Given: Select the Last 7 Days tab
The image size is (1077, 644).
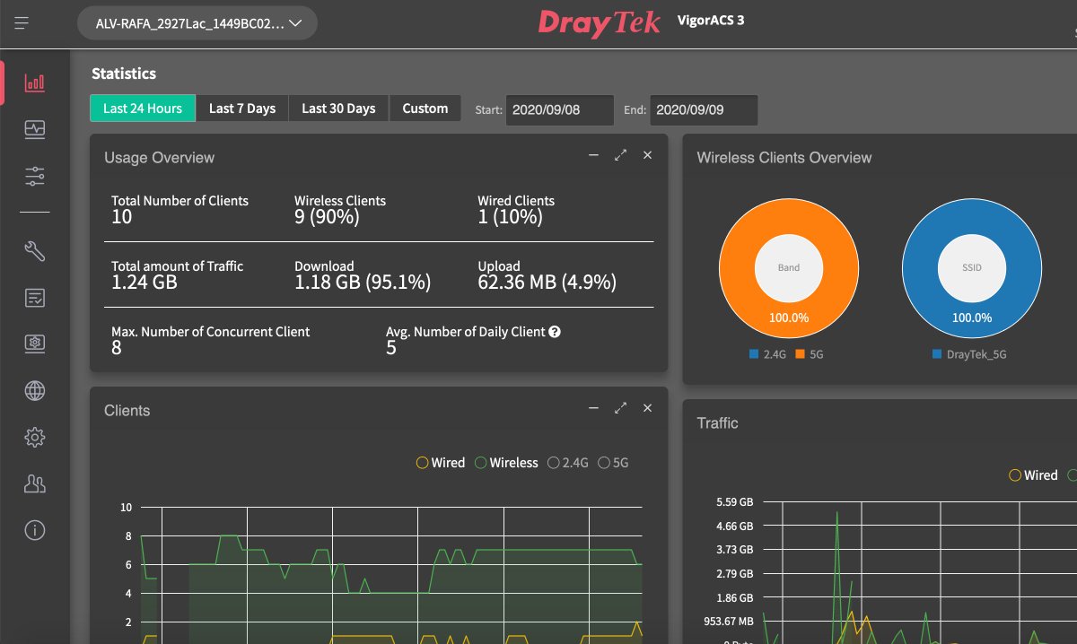Looking at the screenshot, I should pos(242,109).
